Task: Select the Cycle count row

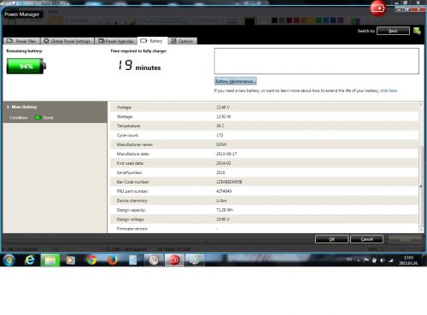Action: pos(265,135)
